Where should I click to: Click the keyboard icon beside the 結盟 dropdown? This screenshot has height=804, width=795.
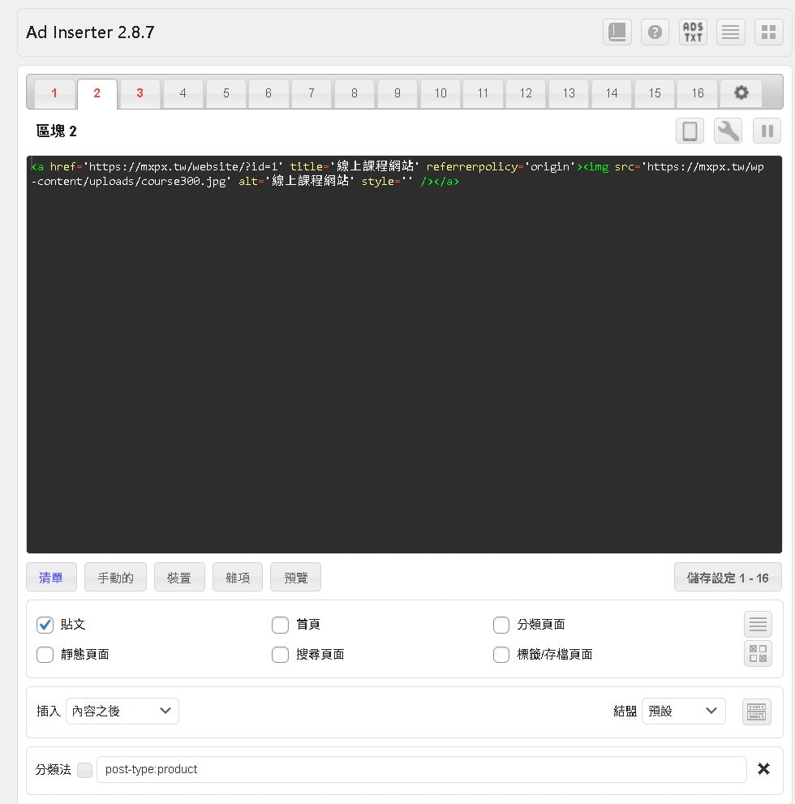click(756, 712)
